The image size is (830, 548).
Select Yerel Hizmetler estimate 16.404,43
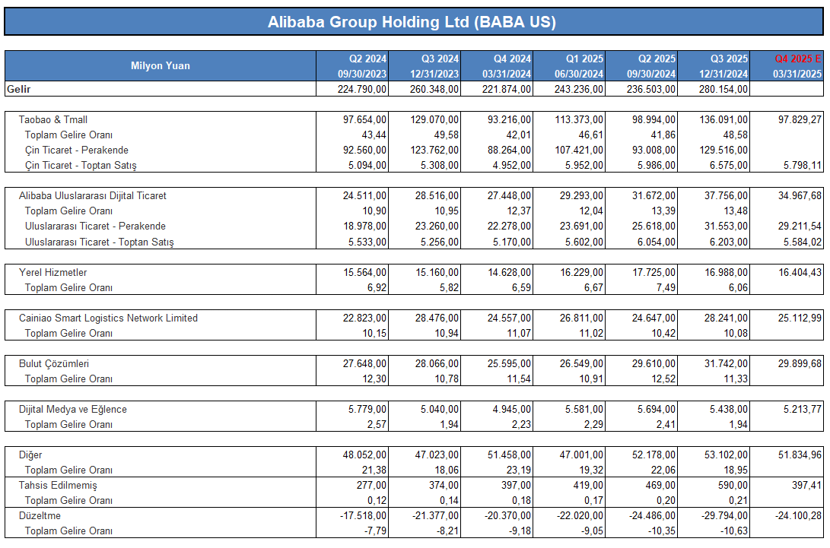(x=800, y=272)
